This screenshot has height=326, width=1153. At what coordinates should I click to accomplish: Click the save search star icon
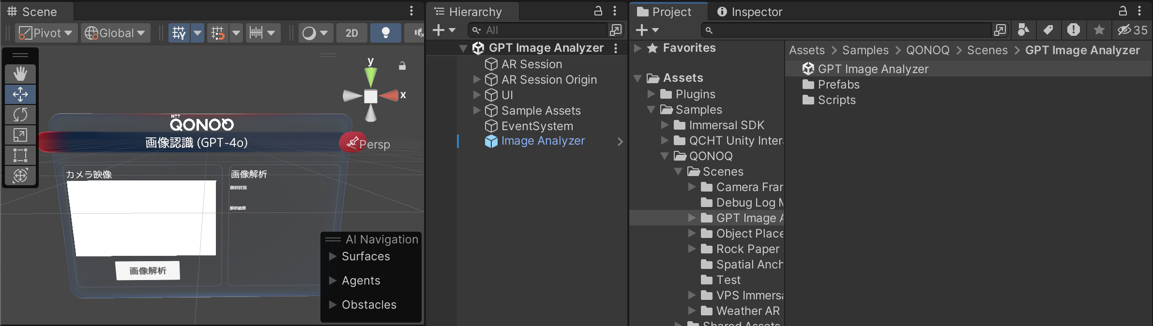pyautogui.click(x=1099, y=30)
